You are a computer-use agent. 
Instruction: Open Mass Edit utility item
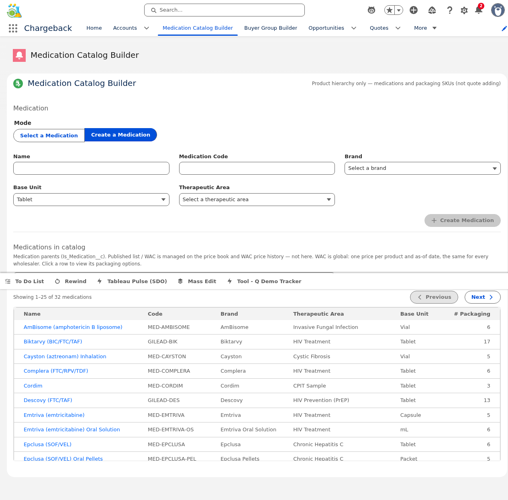pyautogui.click(x=197, y=281)
